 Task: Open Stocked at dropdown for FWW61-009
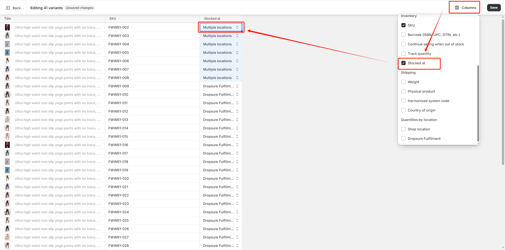tap(220, 86)
